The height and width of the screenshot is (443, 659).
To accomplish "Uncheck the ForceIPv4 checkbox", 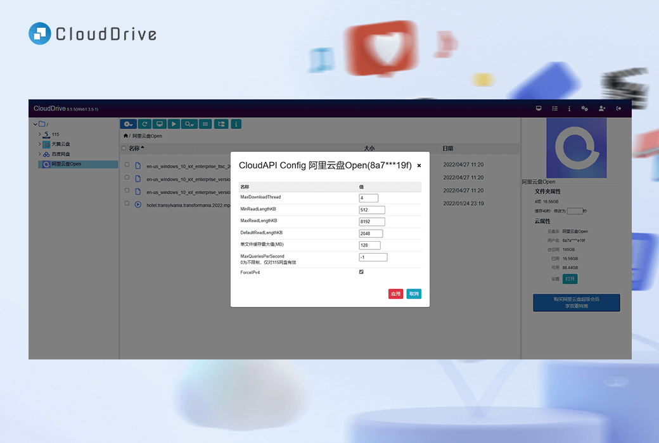I will (361, 272).
